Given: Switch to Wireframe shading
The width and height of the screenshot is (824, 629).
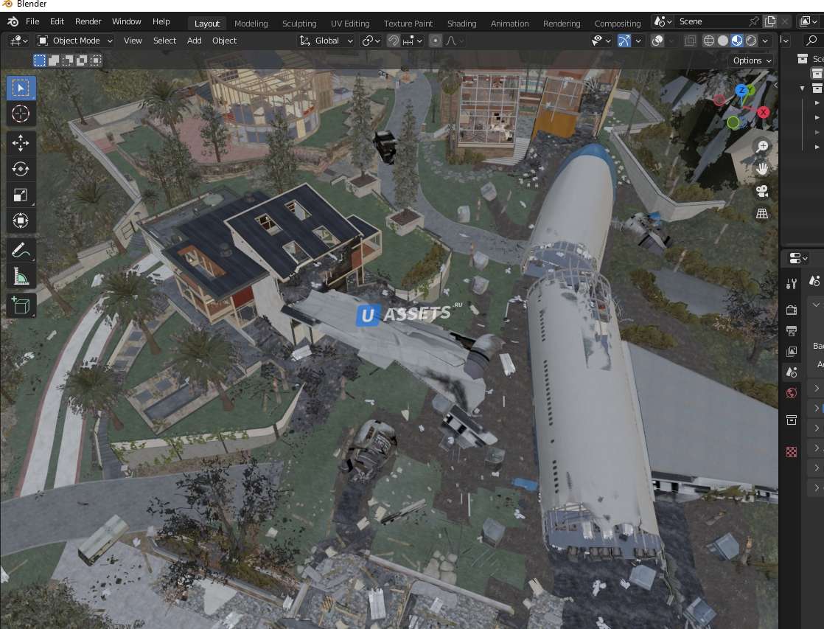Looking at the screenshot, I should pyautogui.click(x=709, y=41).
